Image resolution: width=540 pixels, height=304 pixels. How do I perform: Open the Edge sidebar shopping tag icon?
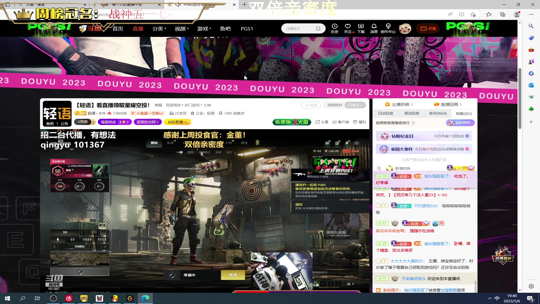[531, 38]
